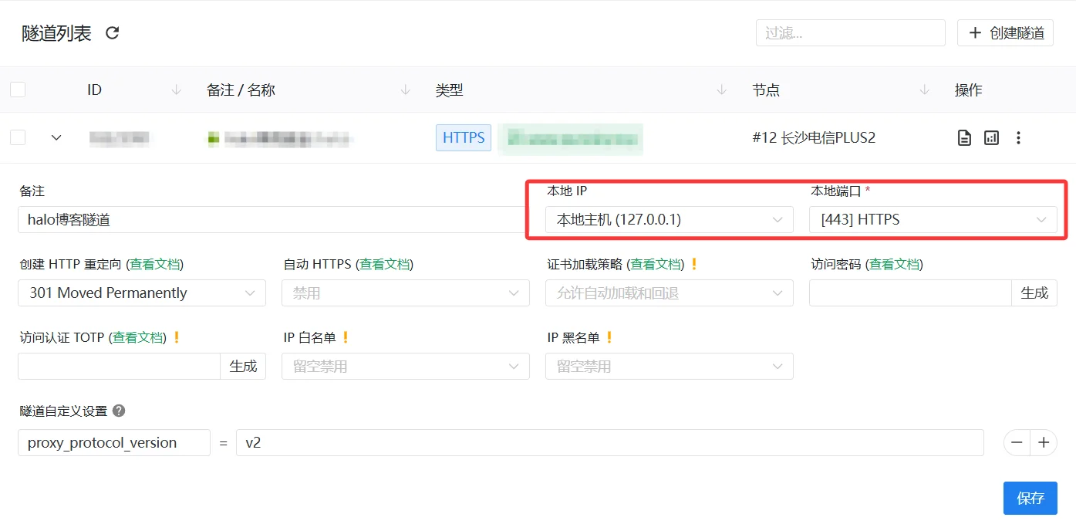Check the tunnel row checkbox

tap(18, 137)
